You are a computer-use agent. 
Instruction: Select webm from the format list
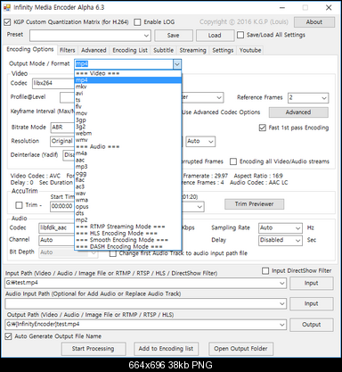[128, 134]
